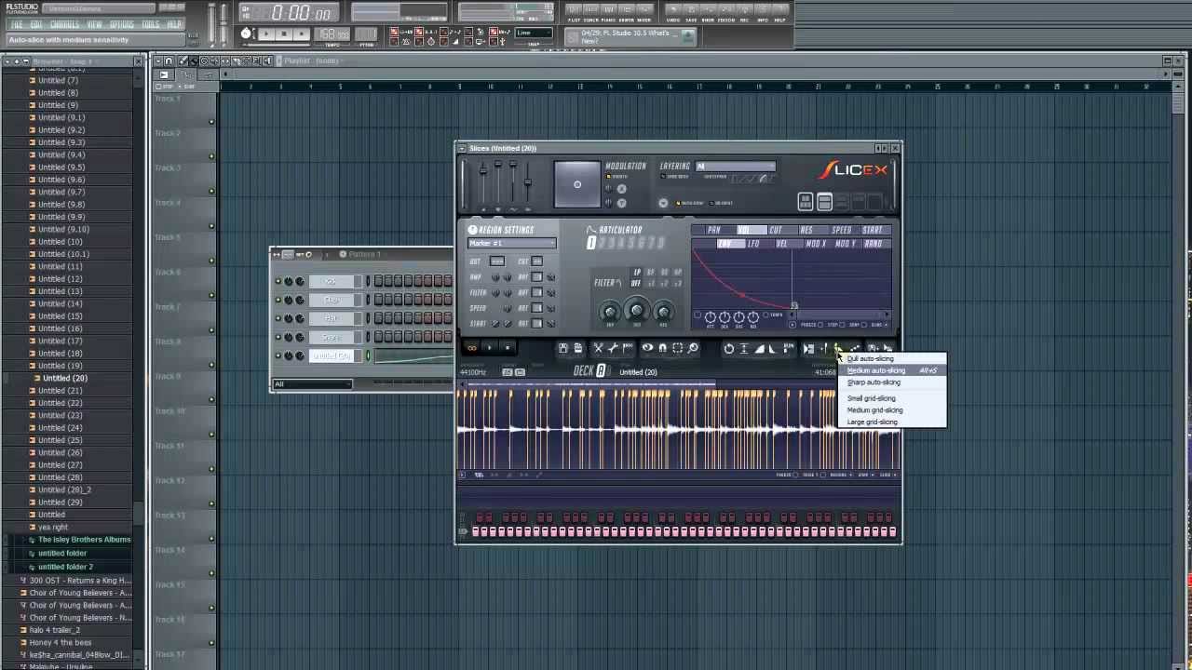Click the eye view icon in Slicex
This screenshot has width=1192, height=670.
(x=647, y=348)
